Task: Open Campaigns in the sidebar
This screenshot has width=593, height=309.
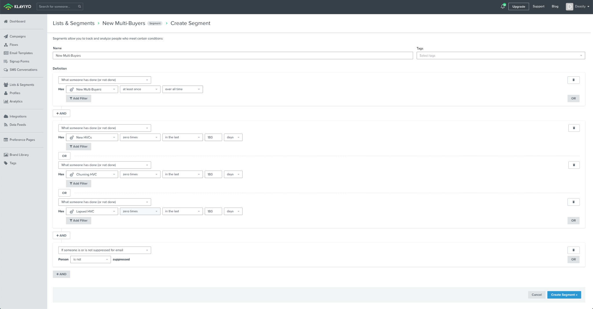Action: tap(18, 36)
